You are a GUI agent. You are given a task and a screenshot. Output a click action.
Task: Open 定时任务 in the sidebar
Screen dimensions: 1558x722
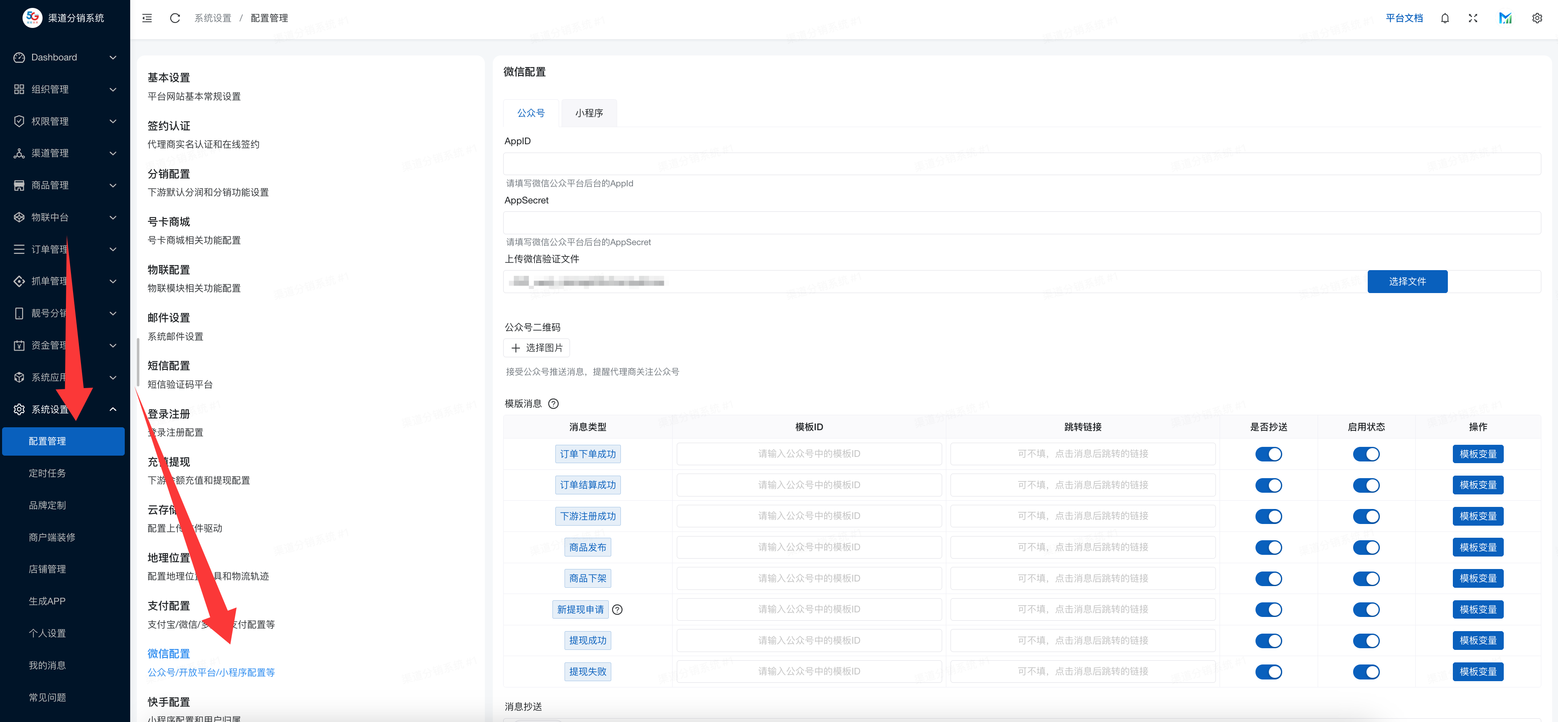[x=47, y=473]
